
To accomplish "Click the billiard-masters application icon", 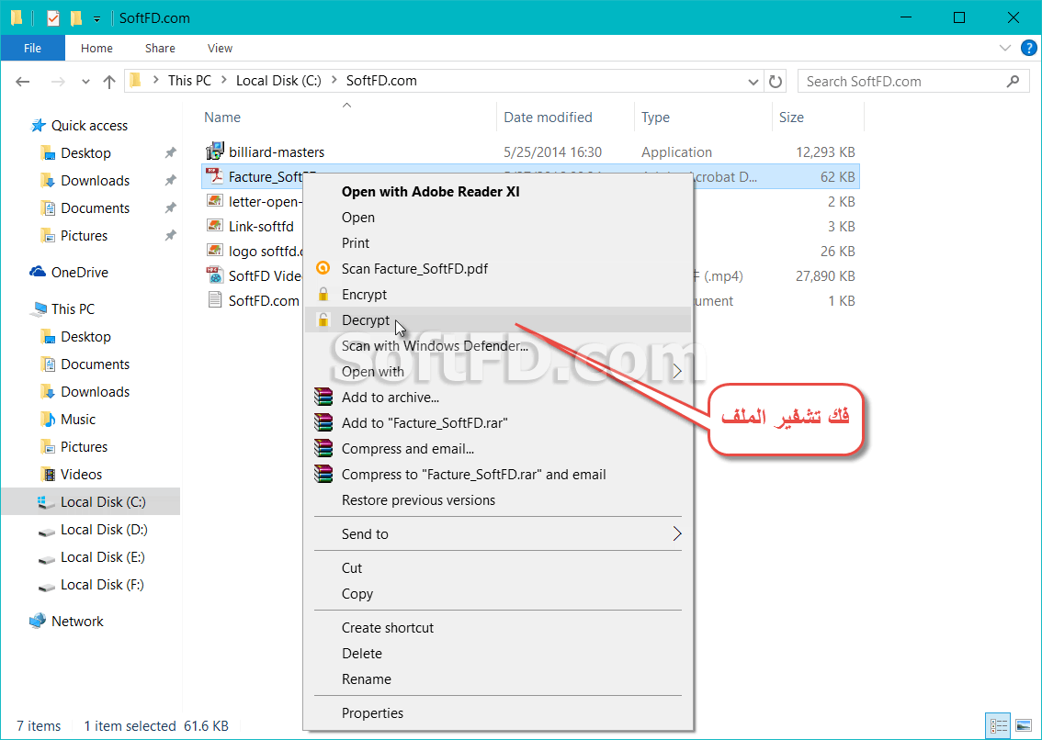I will pos(215,151).
